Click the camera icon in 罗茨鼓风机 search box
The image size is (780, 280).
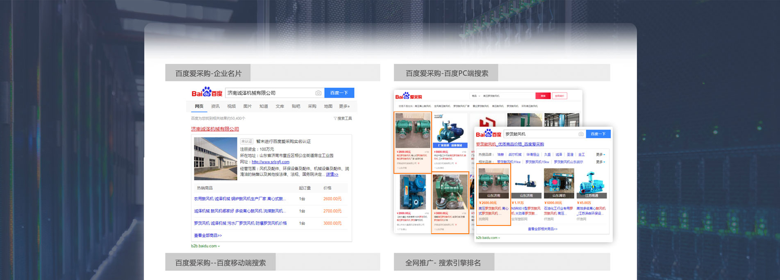click(581, 134)
